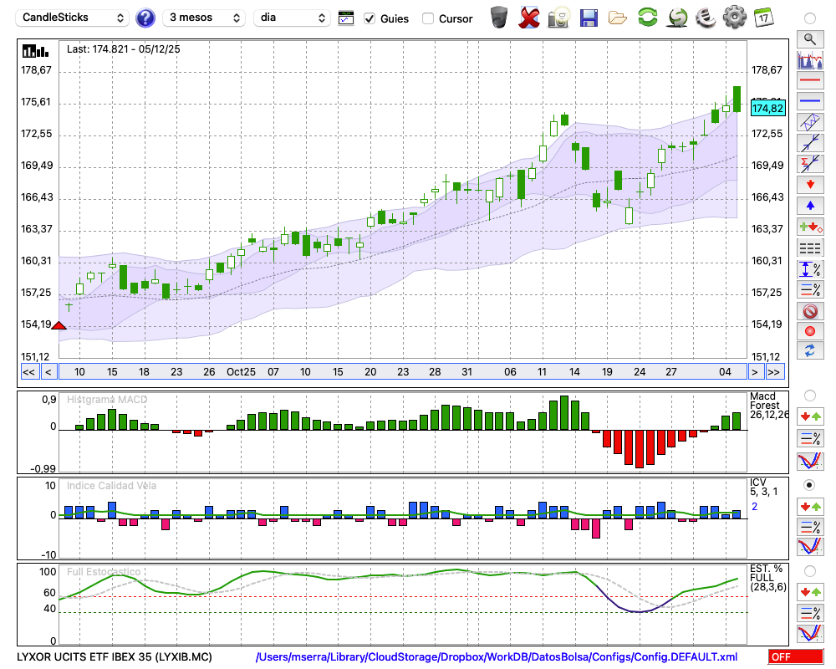Select the ICV panel radio button

pyautogui.click(x=810, y=485)
